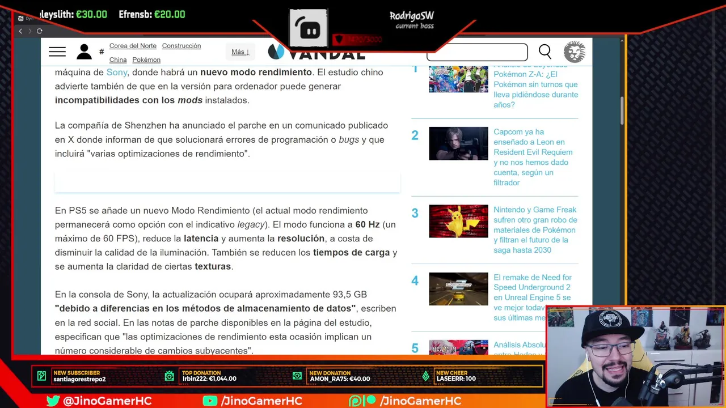Viewport: 726px width, 408px height.
Task: Click the ranking number 5 article thumbnail
Action: 458,347
